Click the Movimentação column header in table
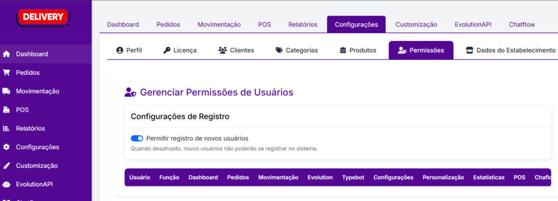 [x=278, y=177]
